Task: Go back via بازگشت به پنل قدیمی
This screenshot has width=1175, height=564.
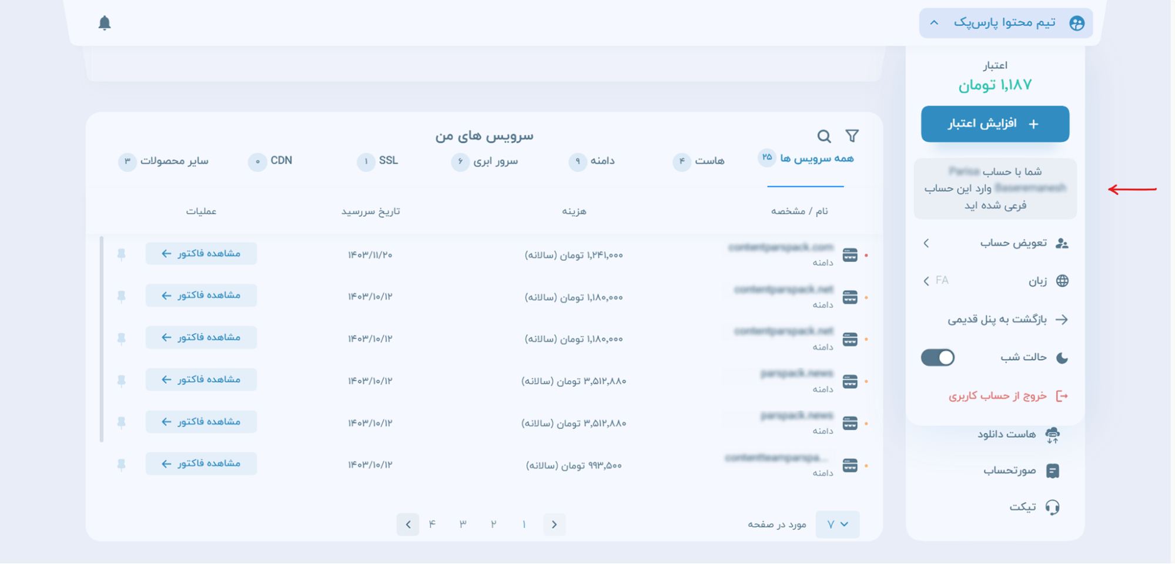Action: point(1007,320)
